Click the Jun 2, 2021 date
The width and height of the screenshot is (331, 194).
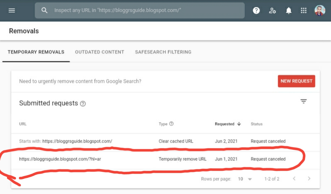pyautogui.click(x=226, y=141)
